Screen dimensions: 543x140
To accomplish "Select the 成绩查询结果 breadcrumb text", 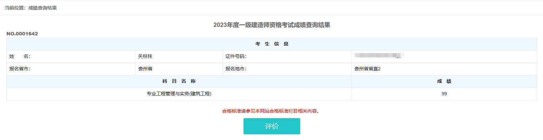I will tap(43, 8).
